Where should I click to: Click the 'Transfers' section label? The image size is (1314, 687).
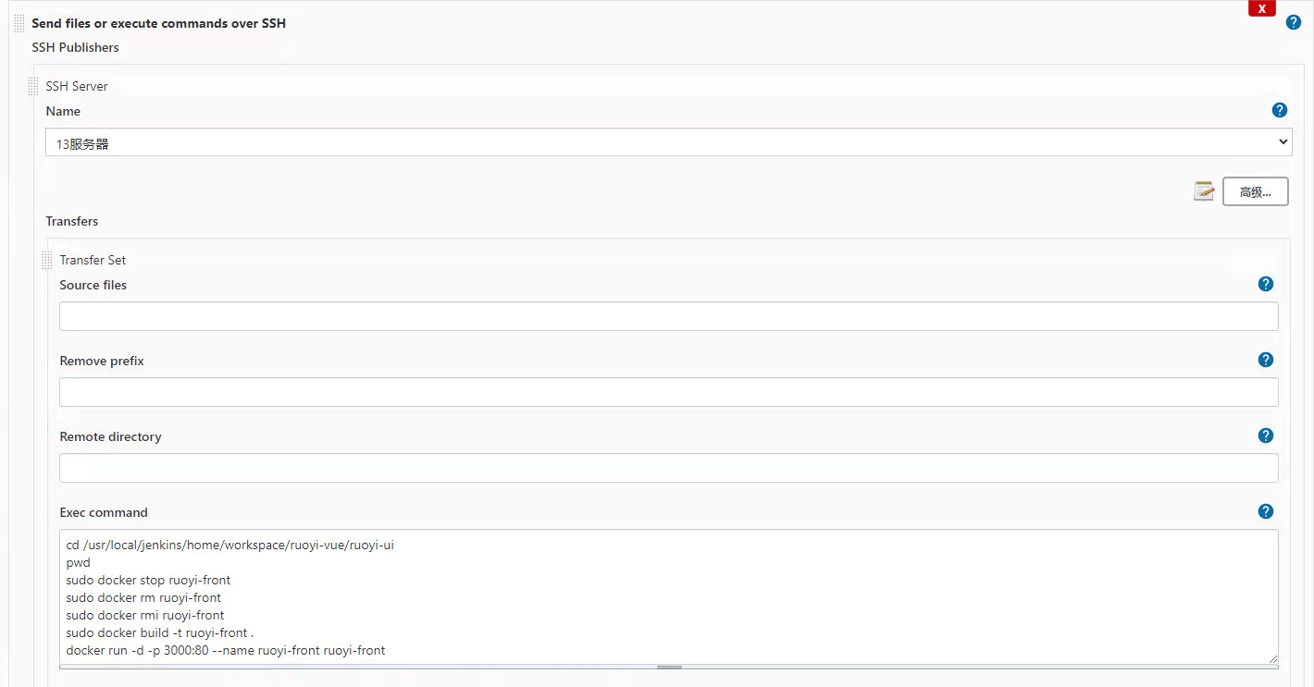pos(72,221)
